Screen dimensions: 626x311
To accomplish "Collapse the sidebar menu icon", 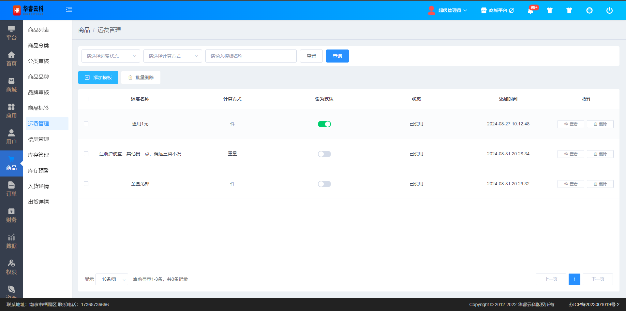I will pos(69,10).
